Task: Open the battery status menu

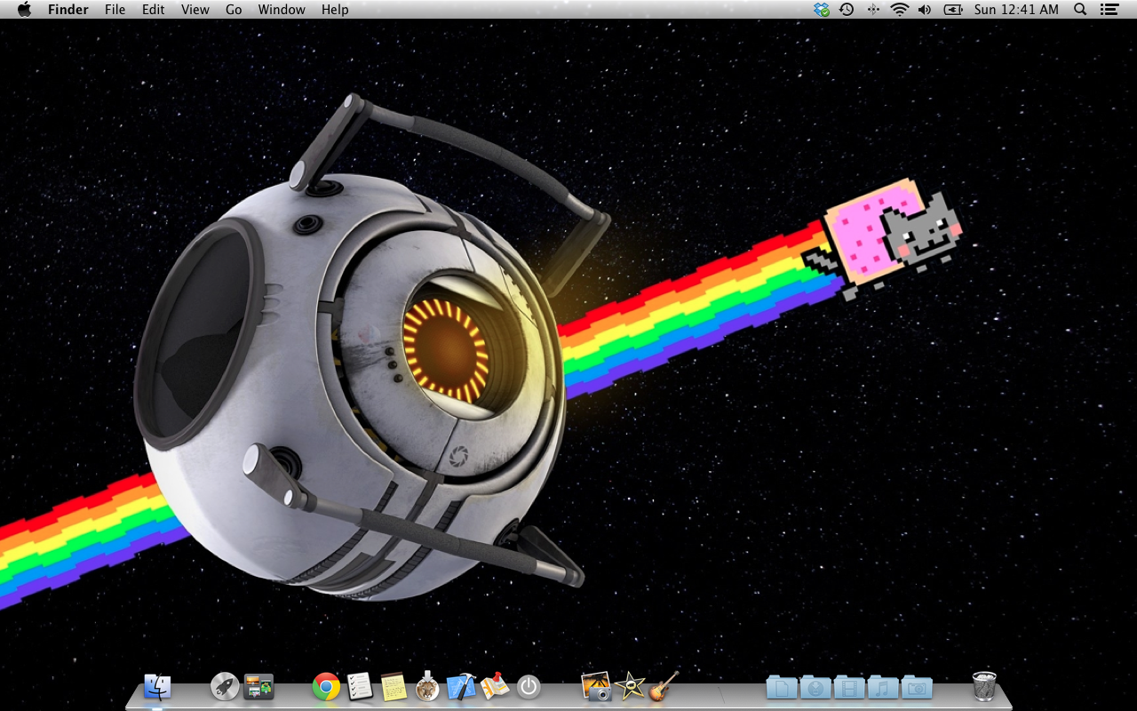Action: [953, 10]
